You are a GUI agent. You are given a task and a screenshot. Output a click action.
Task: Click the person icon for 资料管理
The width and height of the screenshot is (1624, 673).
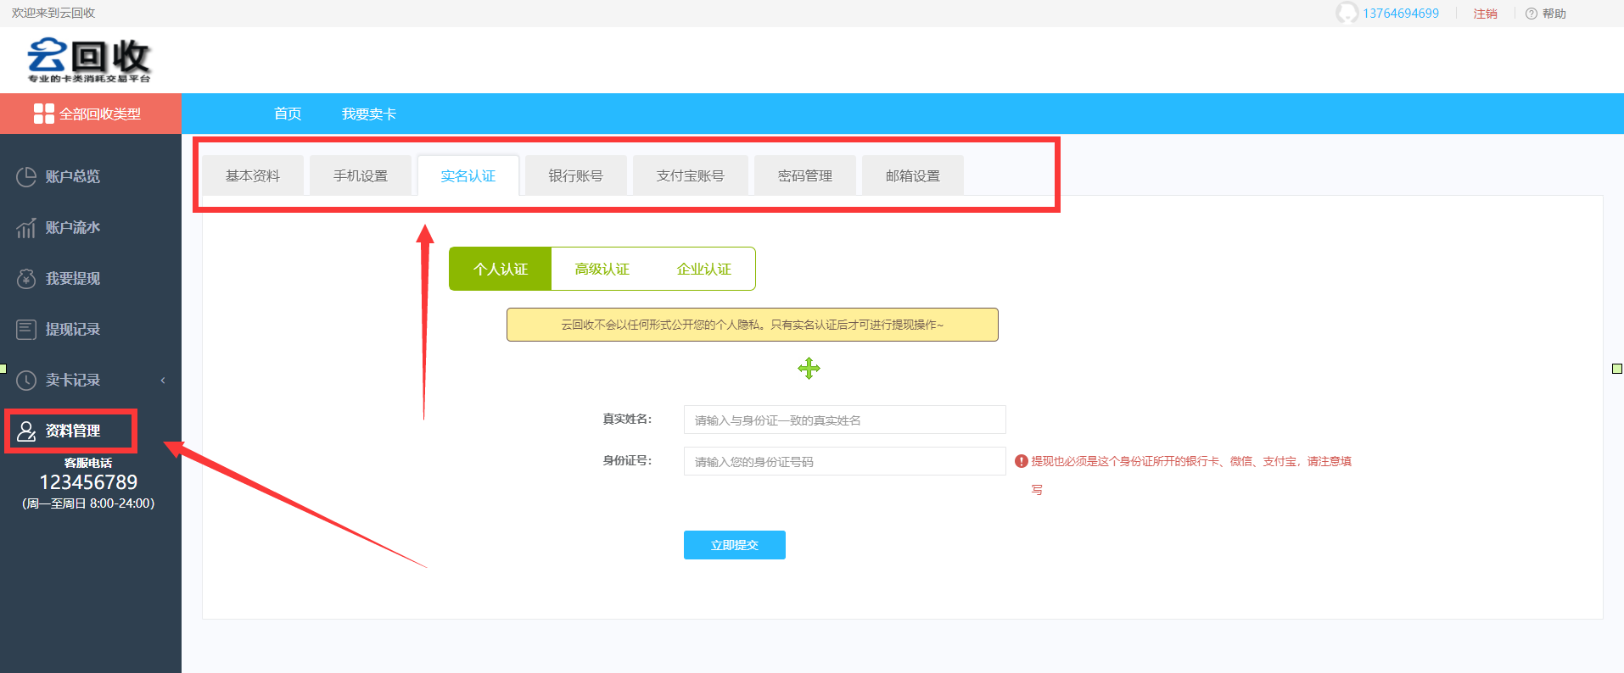(26, 431)
